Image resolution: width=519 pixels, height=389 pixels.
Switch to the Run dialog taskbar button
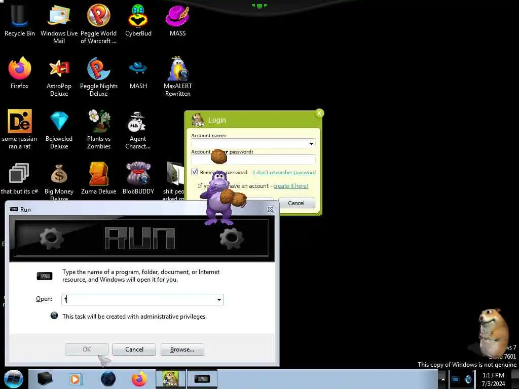tap(202, 379)
